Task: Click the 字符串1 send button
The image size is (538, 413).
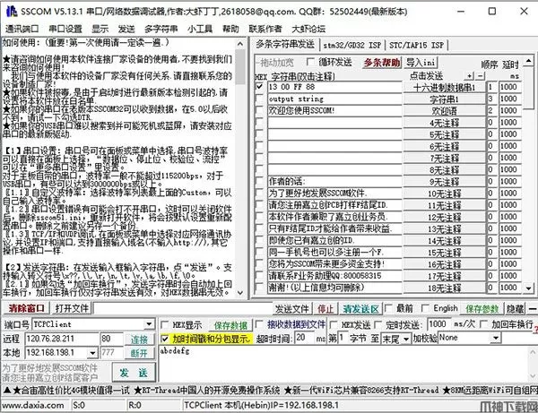Action: (x=445, y=99)
